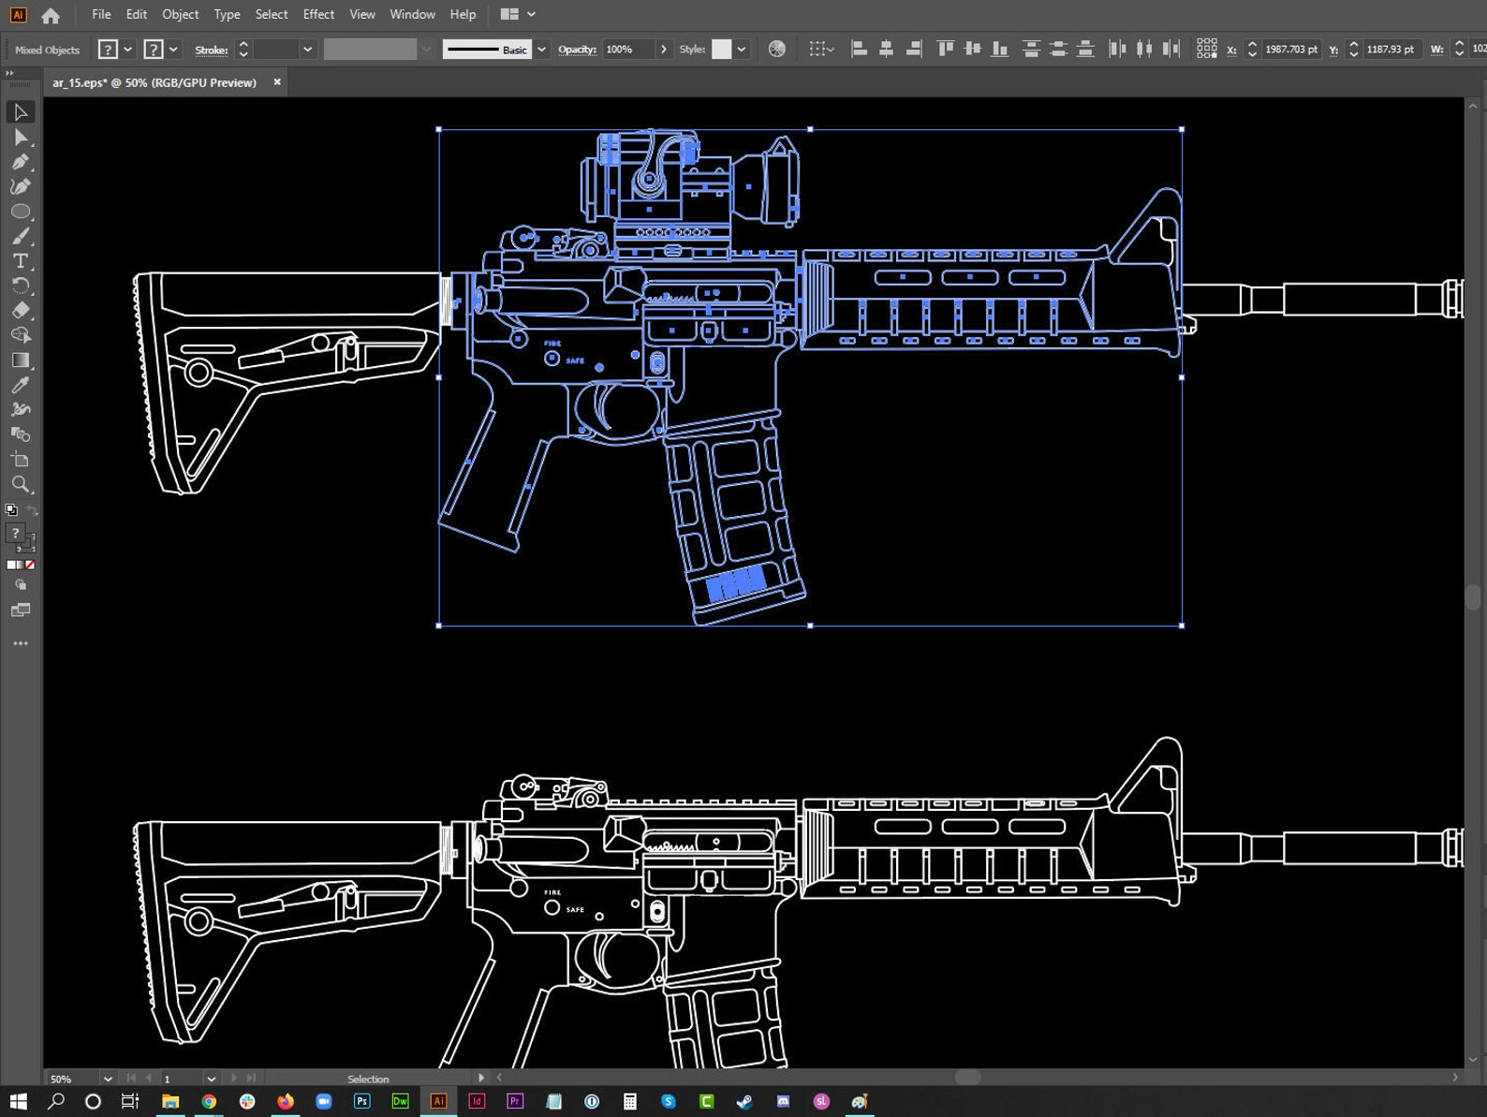Screen dimensions: 1487x1117
Task: Open the stroke weight dropdown
Action: [307, 50]
